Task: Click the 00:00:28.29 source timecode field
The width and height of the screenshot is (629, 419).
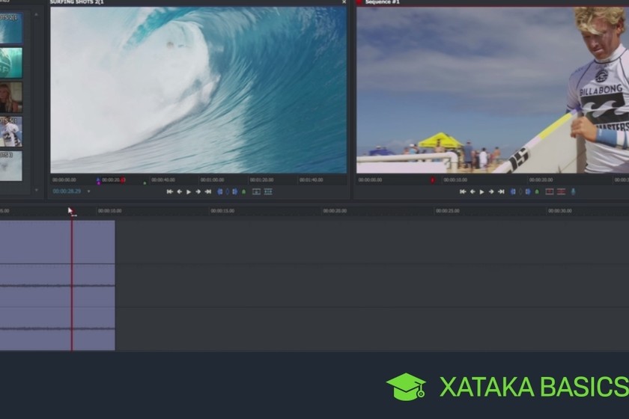Action: coord(67,192)
